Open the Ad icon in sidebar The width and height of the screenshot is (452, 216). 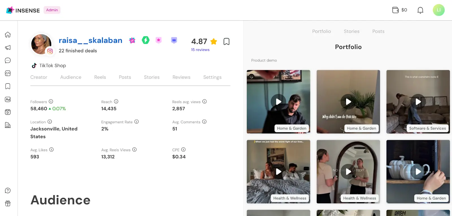tap(8, 99)
